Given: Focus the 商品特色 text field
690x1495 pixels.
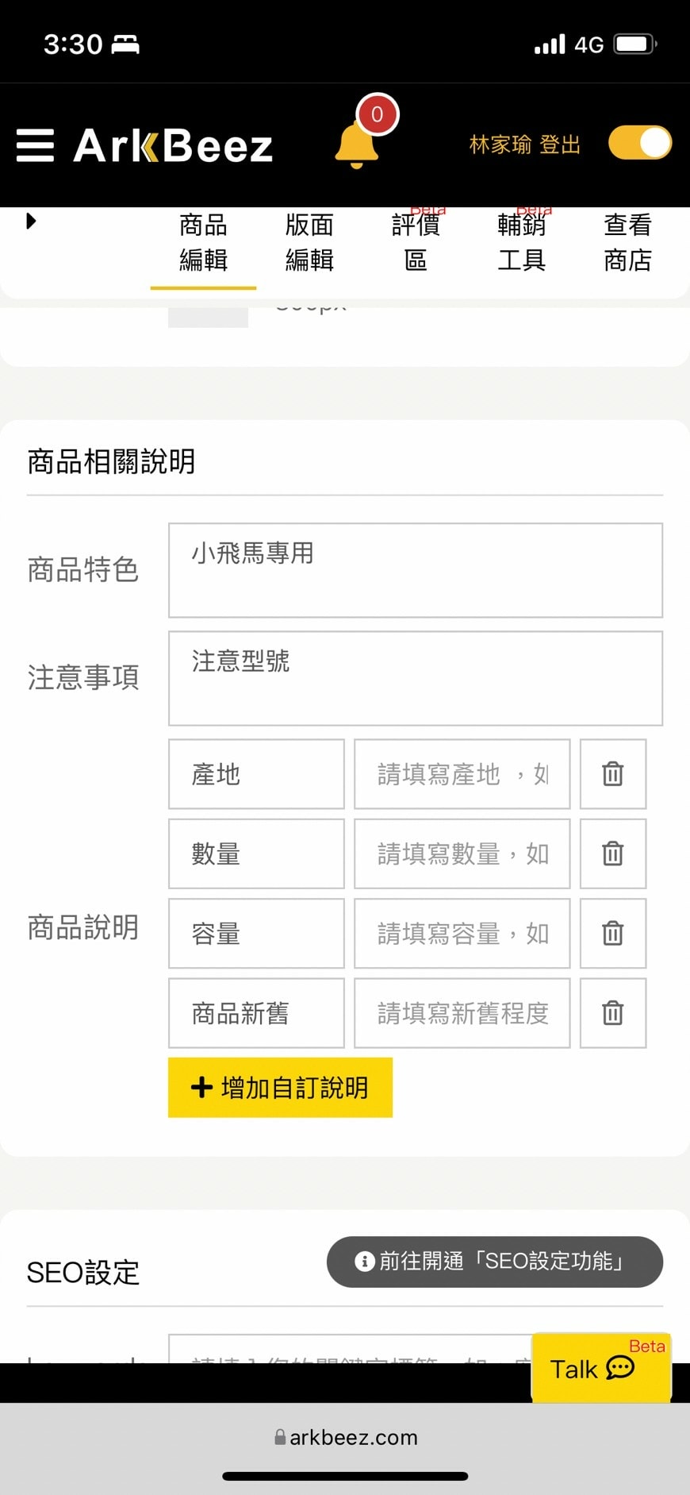Looking at the screenshot, I should [x=416, y=570].
